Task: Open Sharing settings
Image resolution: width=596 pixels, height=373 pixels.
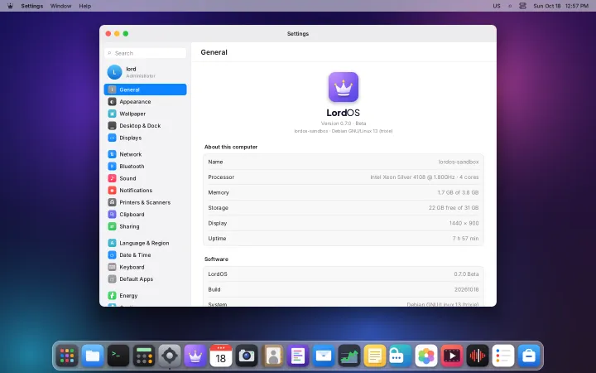Action: click(145, 226)
